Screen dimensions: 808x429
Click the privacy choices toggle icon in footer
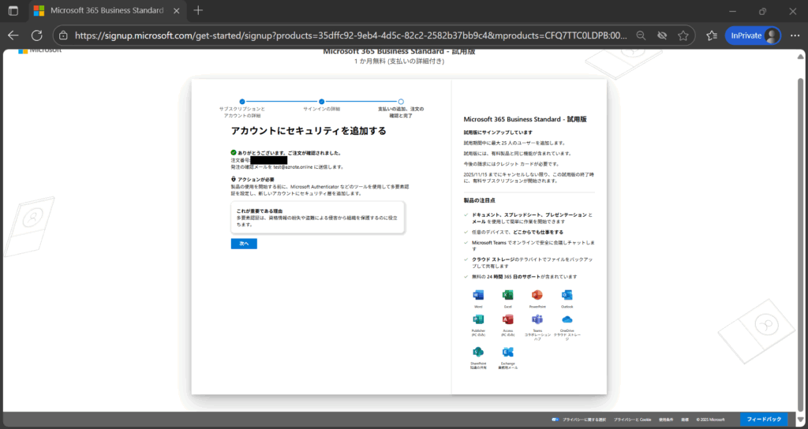pyautogui.click(x=555, y=420)
